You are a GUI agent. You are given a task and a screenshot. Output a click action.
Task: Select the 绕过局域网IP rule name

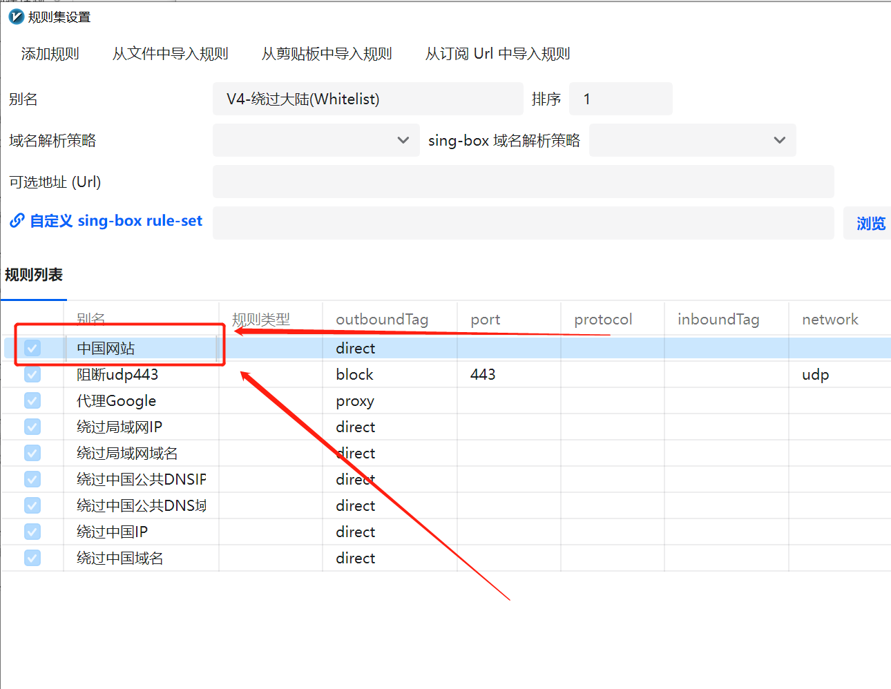[119, 427]
